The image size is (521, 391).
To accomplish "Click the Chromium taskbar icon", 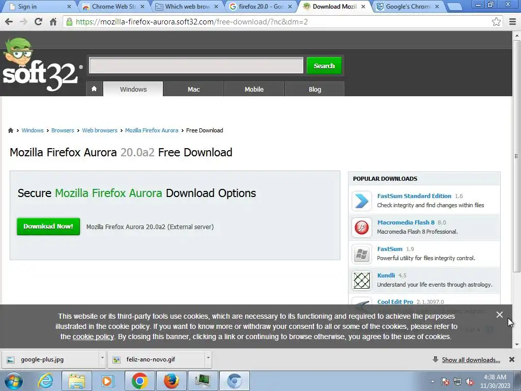I will tap(235, 381).
